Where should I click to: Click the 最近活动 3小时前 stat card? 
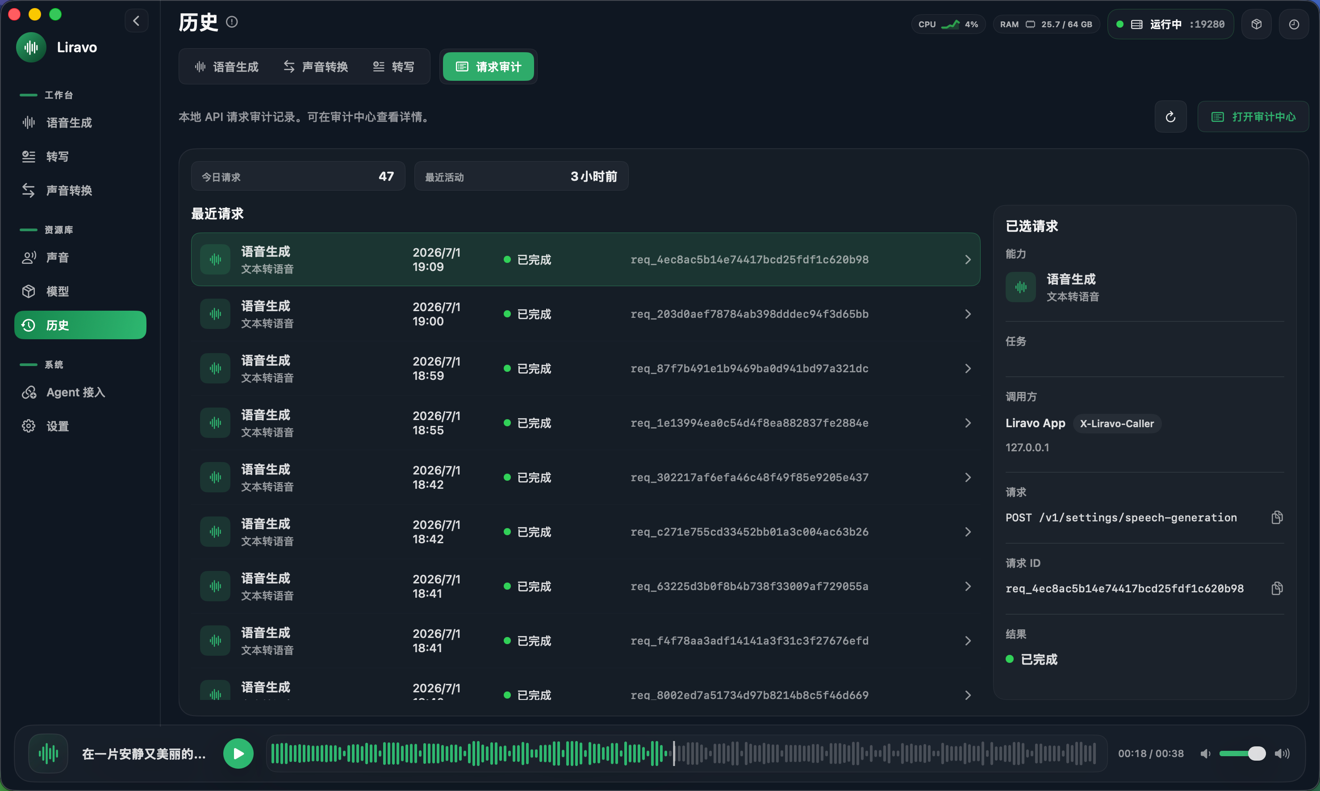[x=521, y=176]
